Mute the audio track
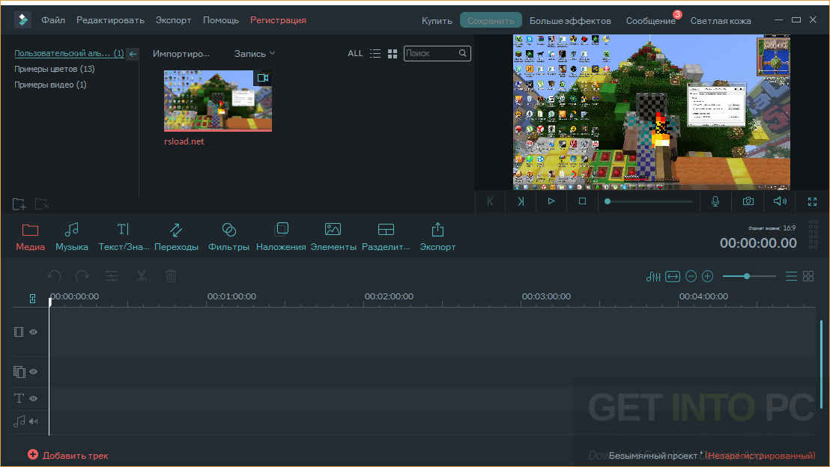Viewport: 830px width, 467px height. coord(33,421)
